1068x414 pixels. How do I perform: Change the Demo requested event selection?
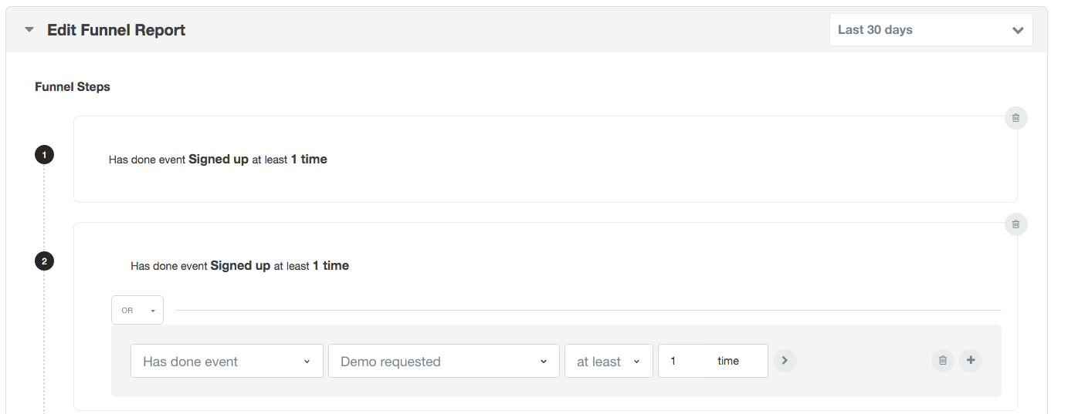point(443,361)
